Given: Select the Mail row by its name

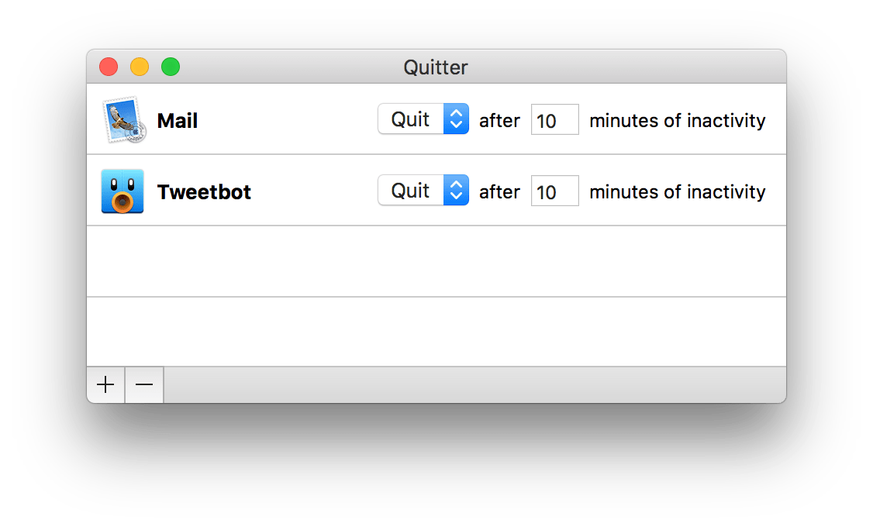Looking at the screenshot, I should point(178,121).
